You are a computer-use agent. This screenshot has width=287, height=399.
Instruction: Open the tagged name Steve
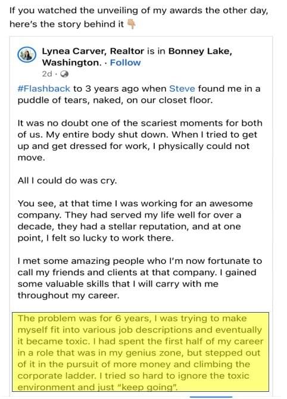tap(182, 89)
